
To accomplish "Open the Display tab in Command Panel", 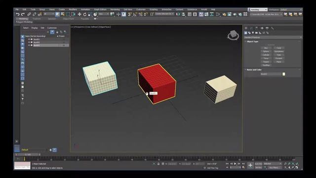I will 267,28.
